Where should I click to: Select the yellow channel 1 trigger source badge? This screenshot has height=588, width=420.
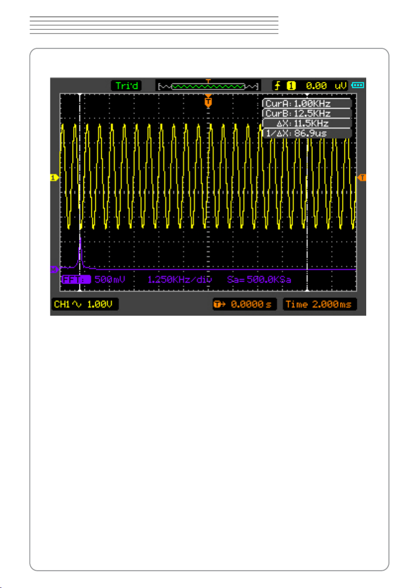[291, 86]
